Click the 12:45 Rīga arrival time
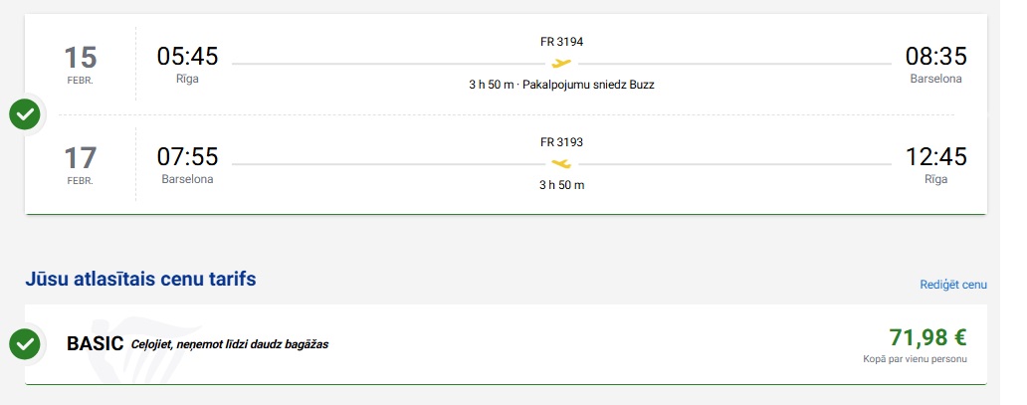1027x405 pixels. (x=935, y=157)
